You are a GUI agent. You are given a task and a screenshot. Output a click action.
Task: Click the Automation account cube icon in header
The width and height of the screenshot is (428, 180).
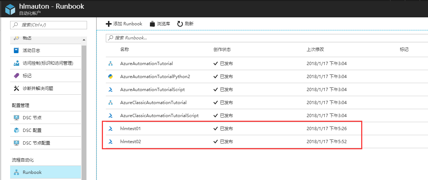(10, 9)
